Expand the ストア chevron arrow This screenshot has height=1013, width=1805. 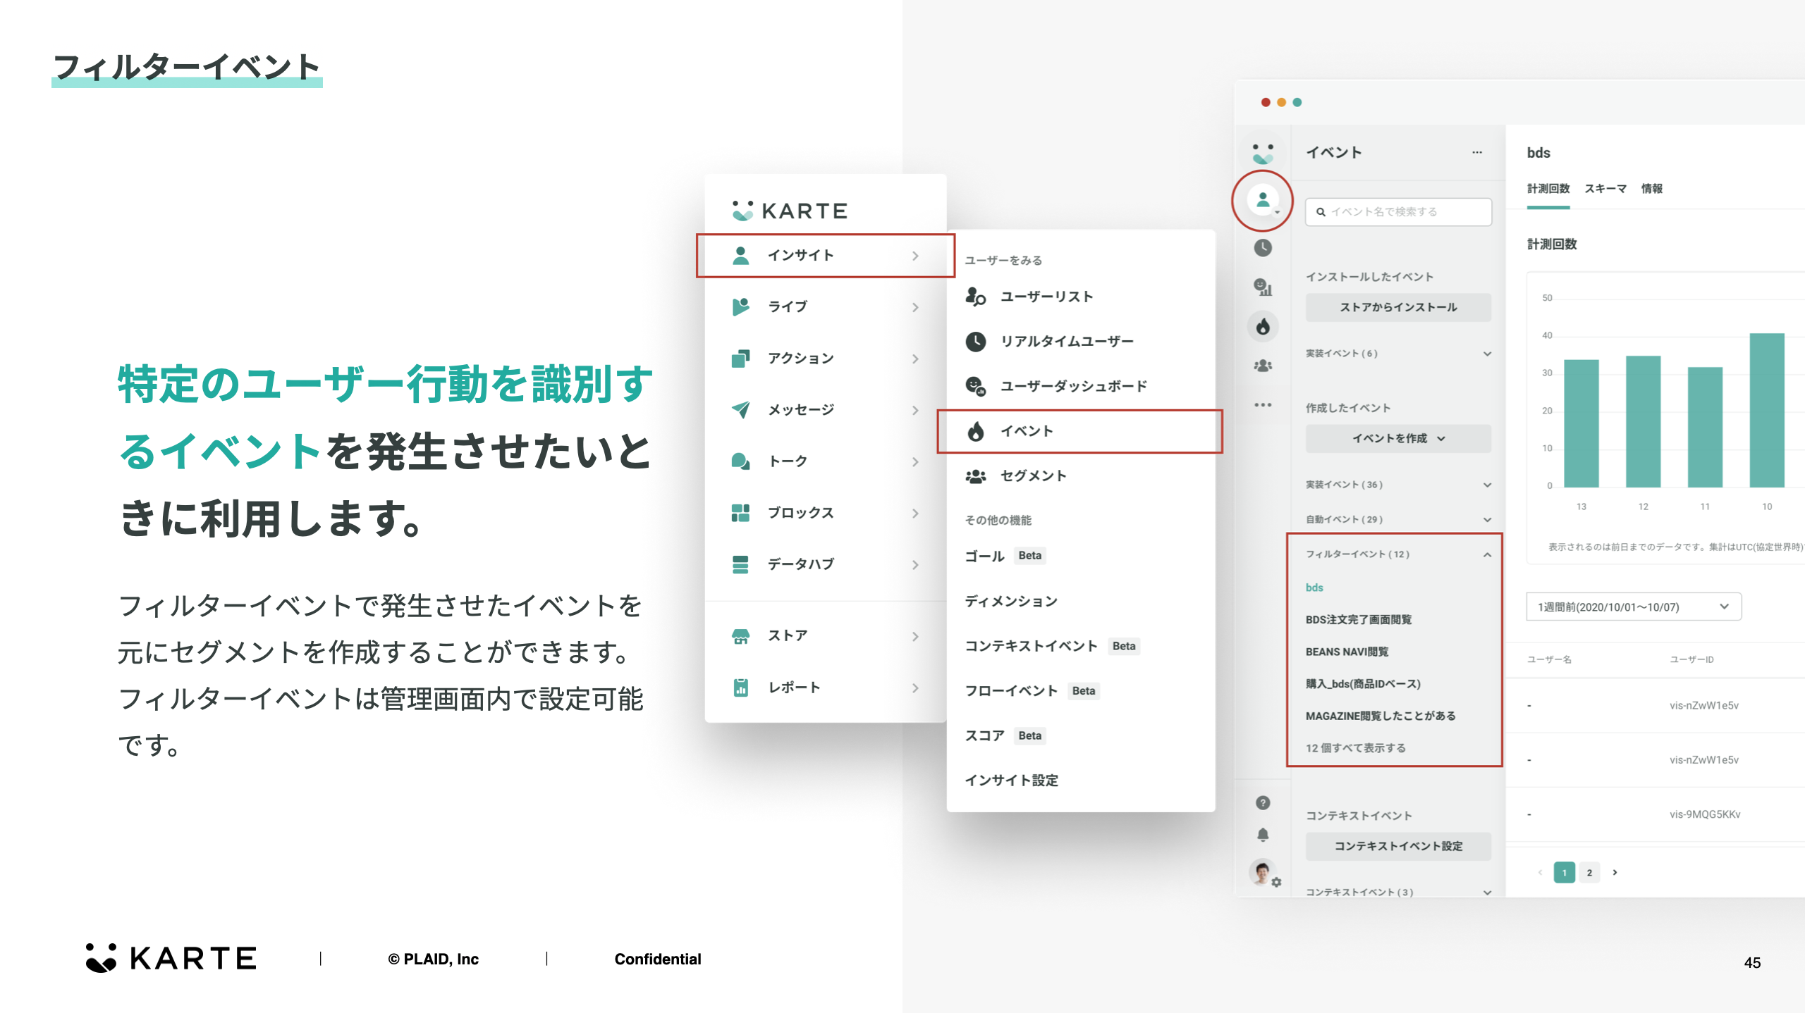(x=915, y=636)
